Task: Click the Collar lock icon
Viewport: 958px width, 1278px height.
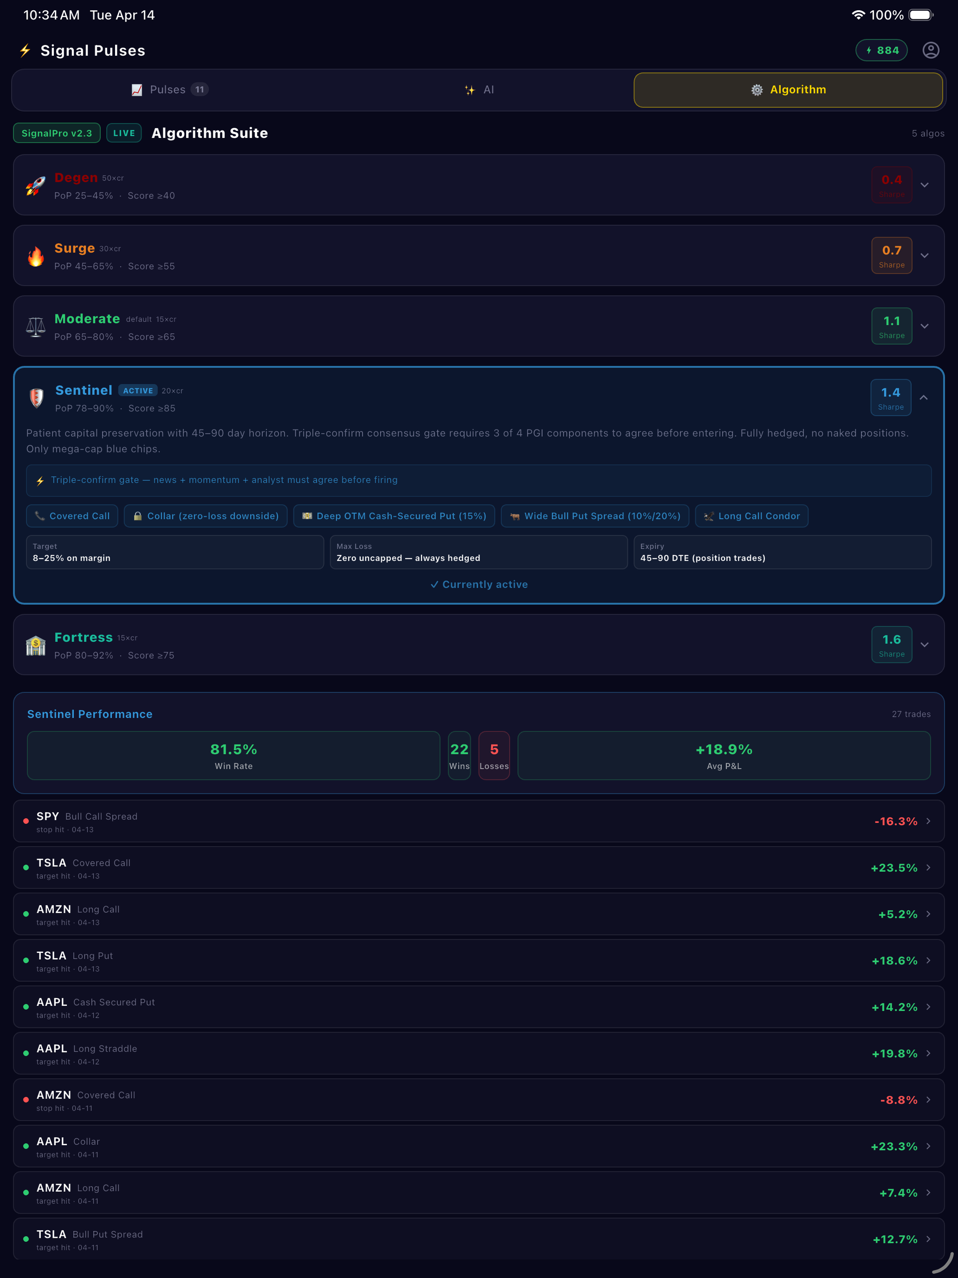Action: pyautogui.click(x=138, y=516)
